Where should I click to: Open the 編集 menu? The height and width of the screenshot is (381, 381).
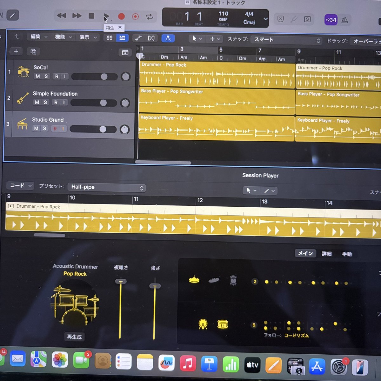pos(39,37)
